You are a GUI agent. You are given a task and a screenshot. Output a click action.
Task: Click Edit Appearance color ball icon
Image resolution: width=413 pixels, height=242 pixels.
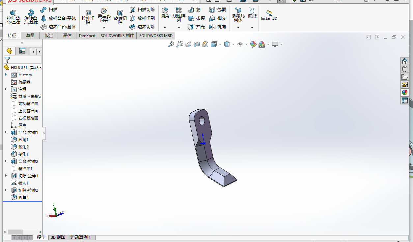coord(253,44)
